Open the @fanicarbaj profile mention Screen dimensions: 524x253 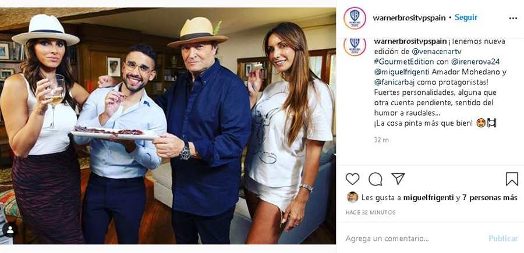(393, 83)
